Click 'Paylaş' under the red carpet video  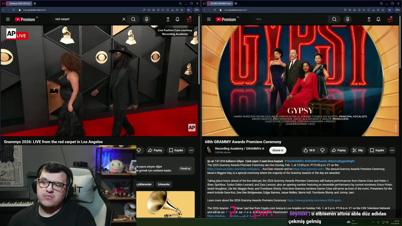[155, 150]
